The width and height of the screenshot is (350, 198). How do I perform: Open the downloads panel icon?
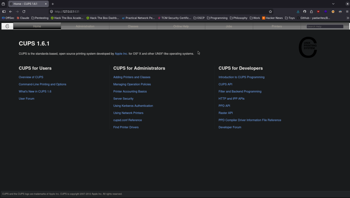pos(298,12)
